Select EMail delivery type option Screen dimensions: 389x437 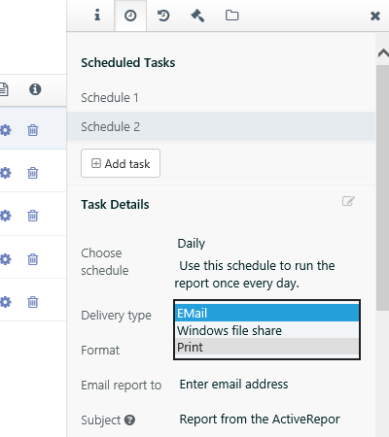(266, 313)
